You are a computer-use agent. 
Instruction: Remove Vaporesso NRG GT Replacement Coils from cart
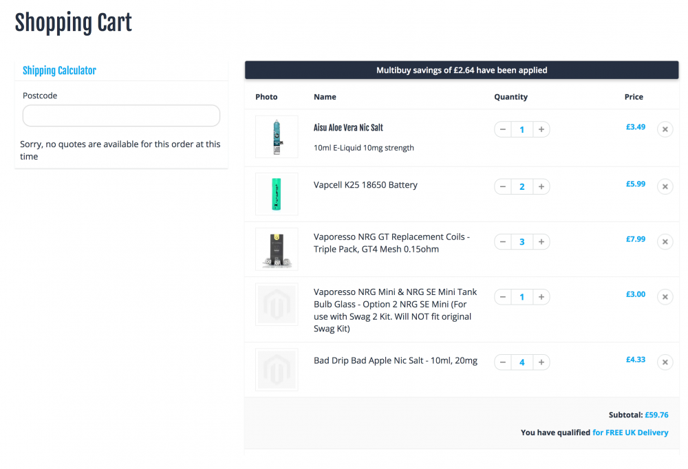(665, 242)
